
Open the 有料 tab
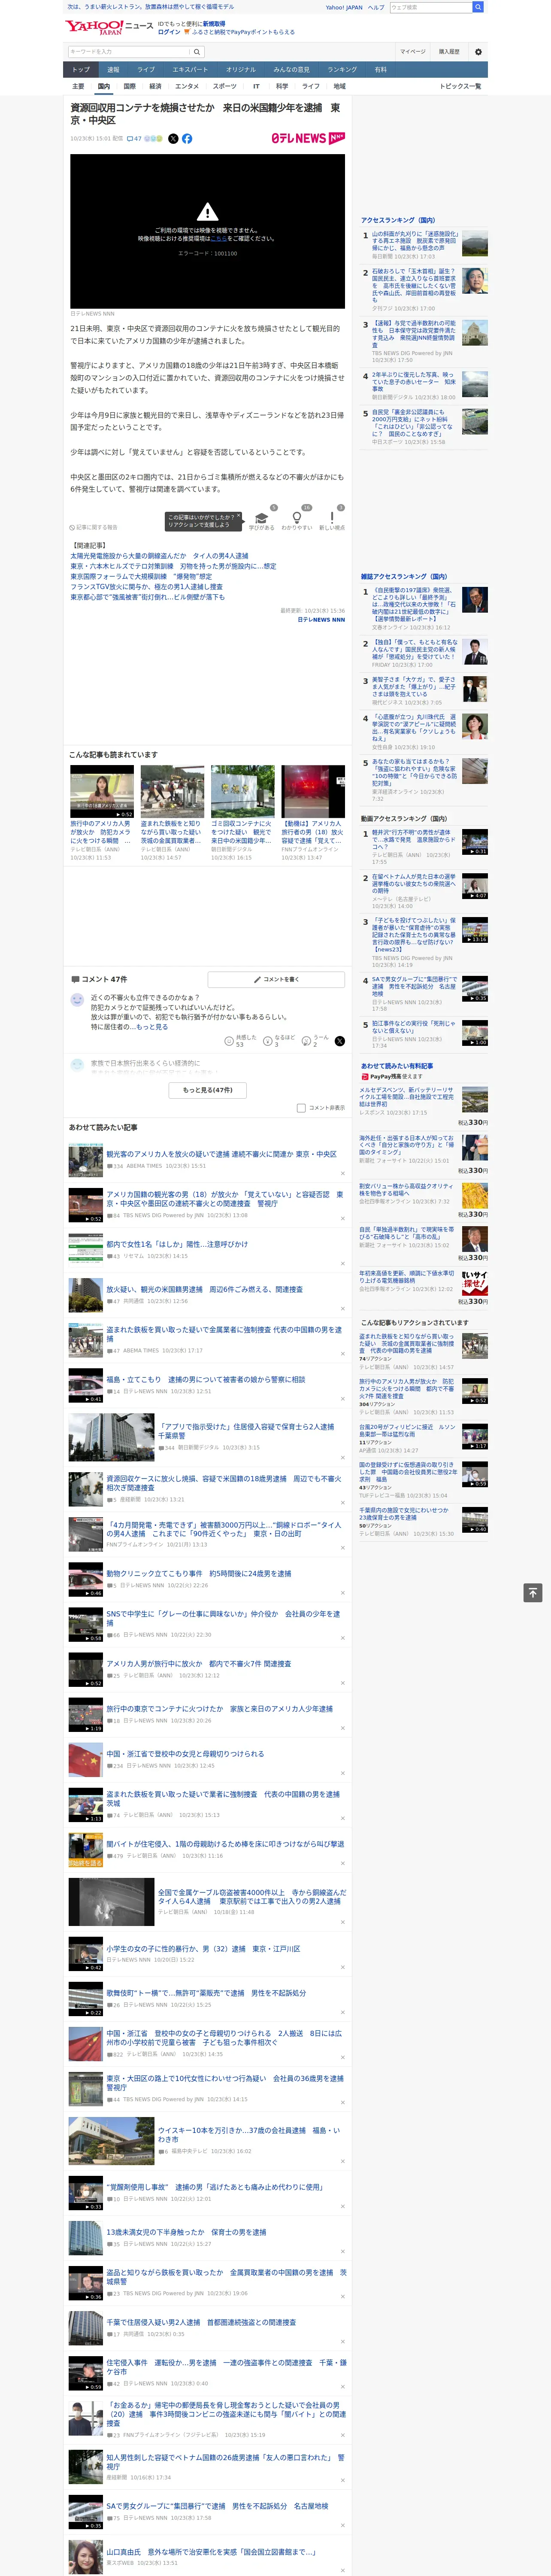[x=381, y=70]
